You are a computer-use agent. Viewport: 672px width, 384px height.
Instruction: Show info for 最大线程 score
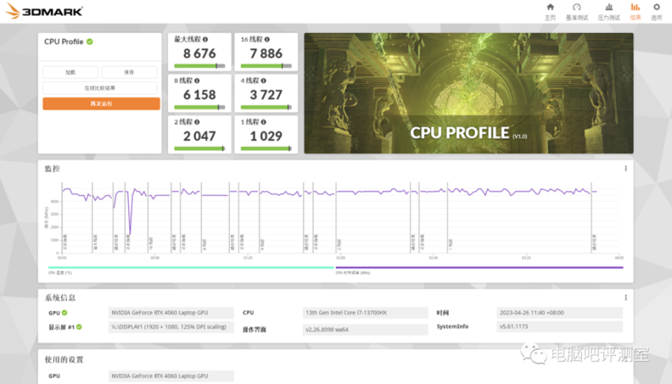click(205, 39)
